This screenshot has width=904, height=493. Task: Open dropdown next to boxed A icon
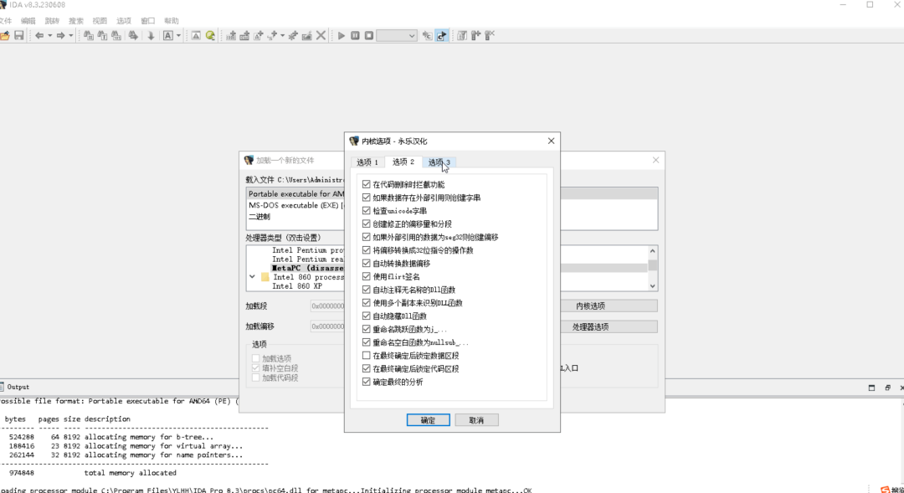point(178,36)
